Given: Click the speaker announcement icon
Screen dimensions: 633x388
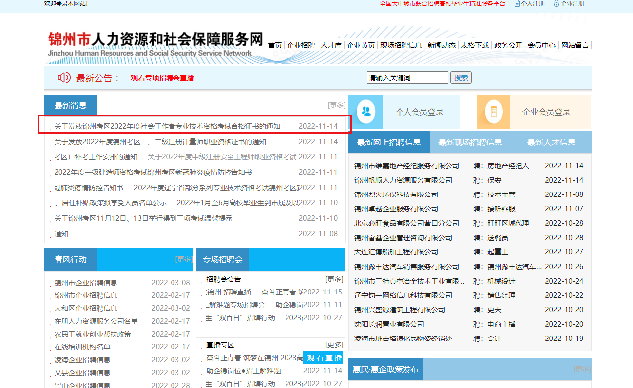Looking at the screenshot, I should [x=64, y=78].
